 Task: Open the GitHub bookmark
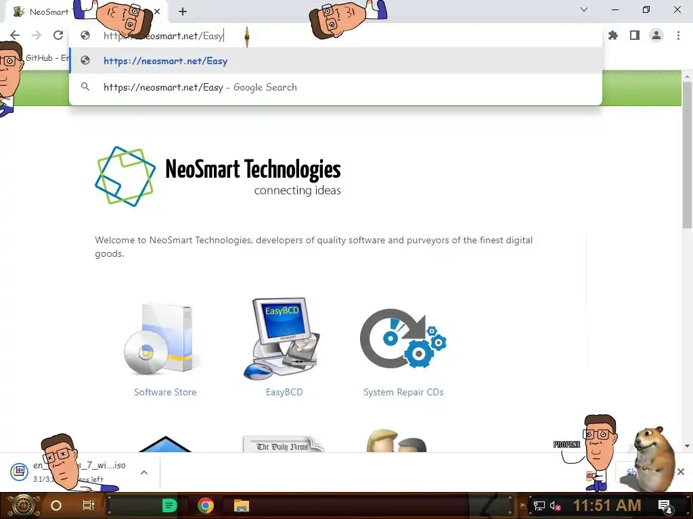pos(47,58)
